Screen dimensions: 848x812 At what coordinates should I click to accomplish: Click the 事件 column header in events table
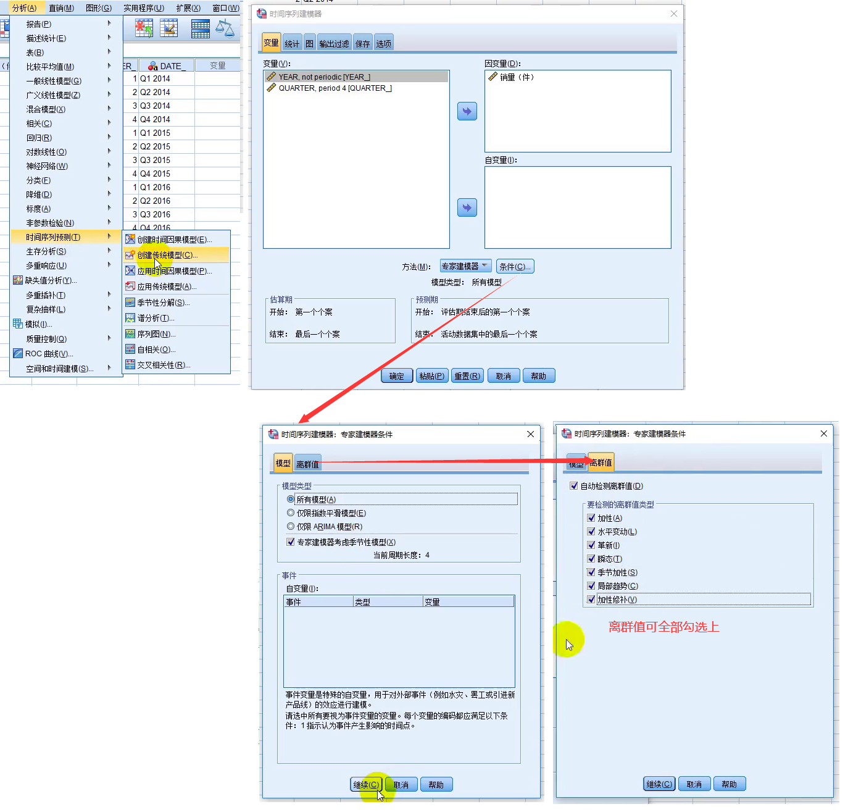pyautogui.click(x=318, y=601)
